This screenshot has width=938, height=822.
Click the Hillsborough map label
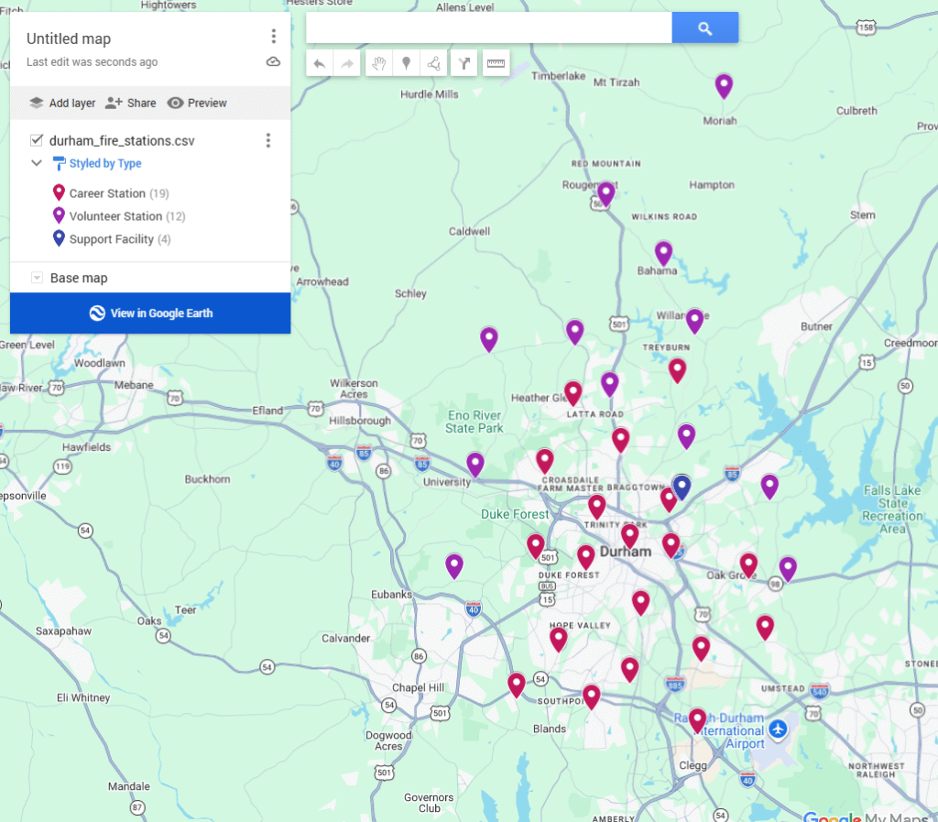click(x=359, y=421)
